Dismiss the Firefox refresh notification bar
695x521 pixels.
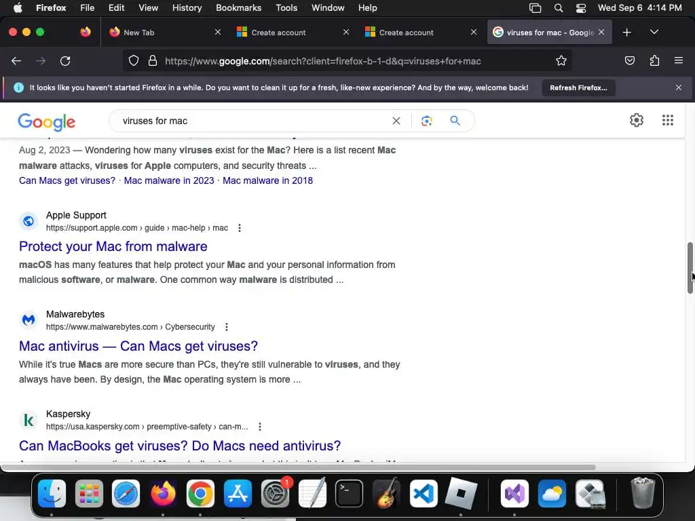pos(678,88)
